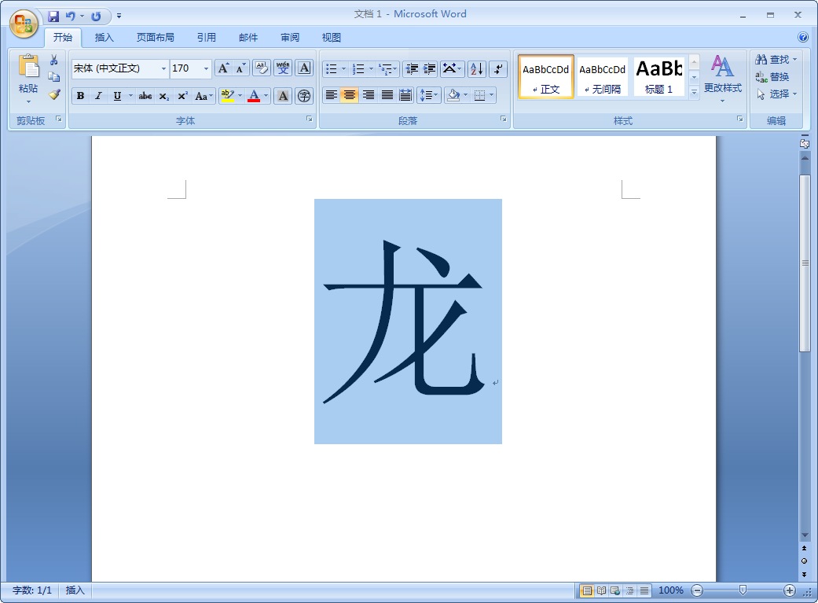Toggle subscript formatting
Screen dimensions: 818x603
point(163,96)
